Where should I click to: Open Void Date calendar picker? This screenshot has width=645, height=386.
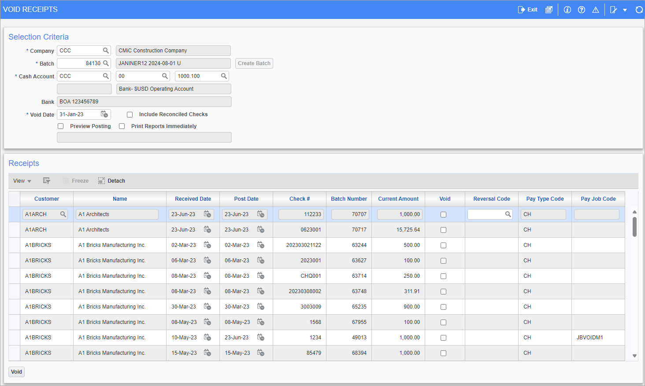click(104, 114)
